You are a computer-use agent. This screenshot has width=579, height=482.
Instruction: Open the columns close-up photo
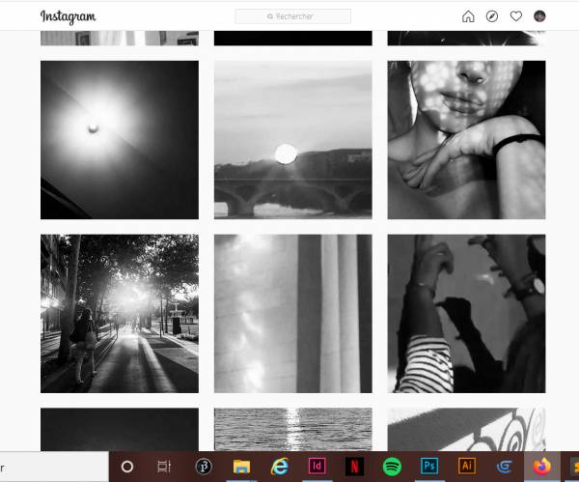292,313
